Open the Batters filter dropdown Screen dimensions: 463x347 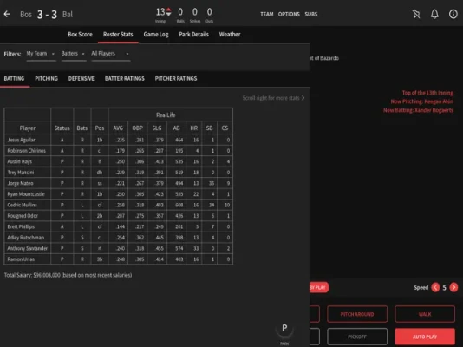tap(73, 54)
